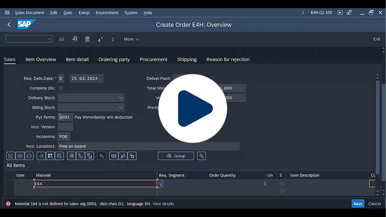Screen dimensions: 386x217
Task: Expand menu bar overflow chevron
Action: pyautogui.click(x=303, y=13)
